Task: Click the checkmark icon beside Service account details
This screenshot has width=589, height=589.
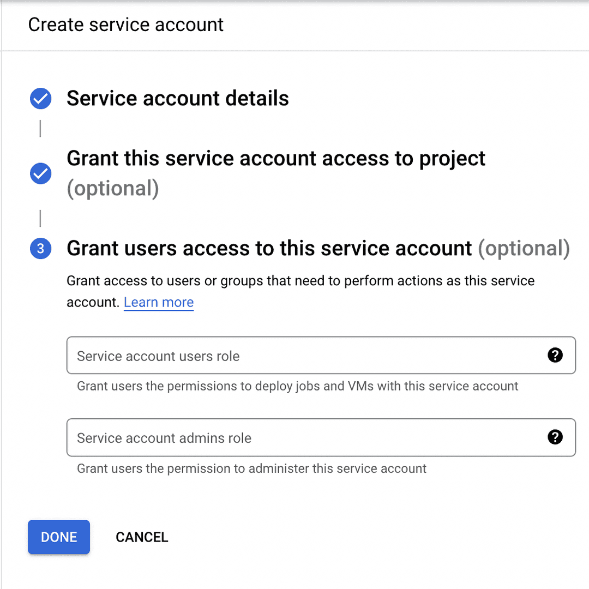Action: (x=40, y=99)
